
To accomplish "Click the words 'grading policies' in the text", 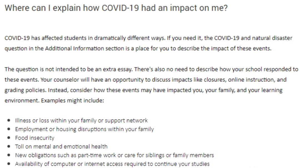I will 25,90.
